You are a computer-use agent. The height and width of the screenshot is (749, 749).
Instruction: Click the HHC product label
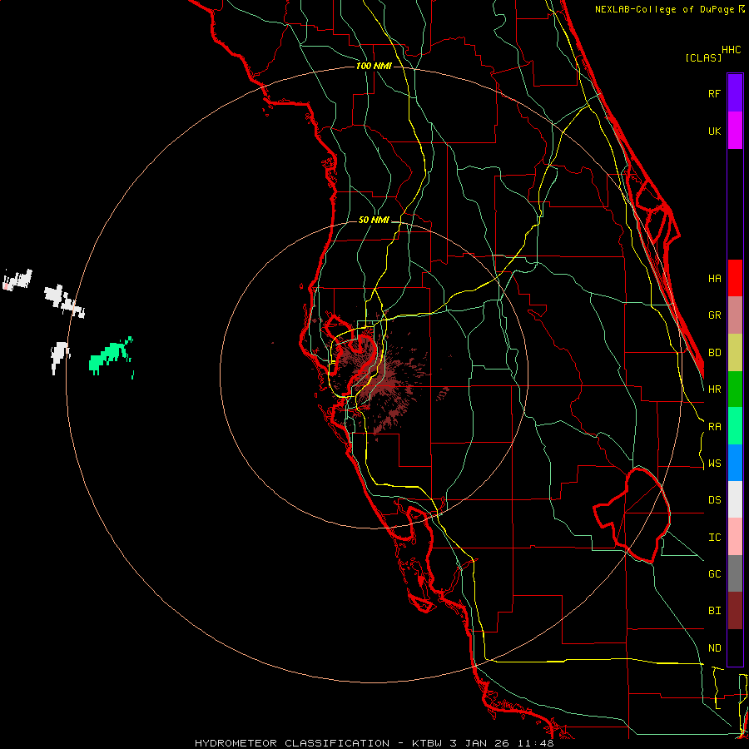click(732, 50)
